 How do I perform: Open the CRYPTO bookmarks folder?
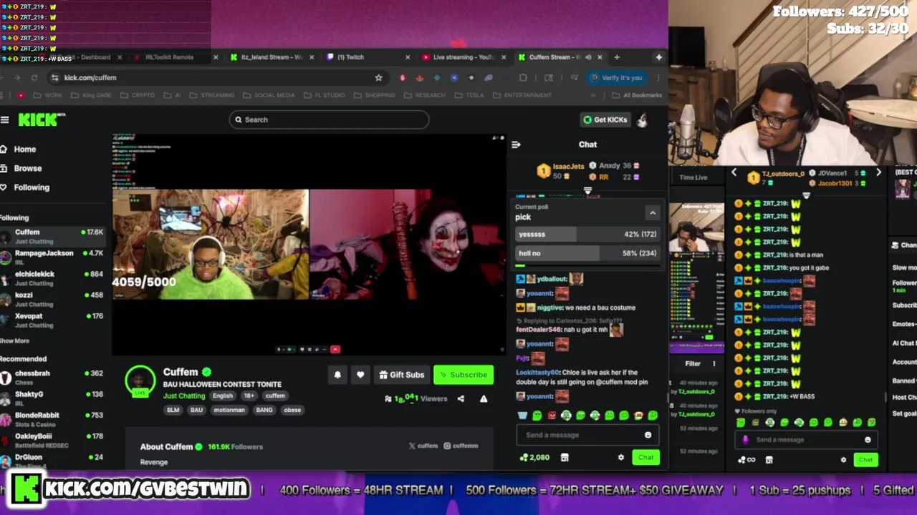138,95
